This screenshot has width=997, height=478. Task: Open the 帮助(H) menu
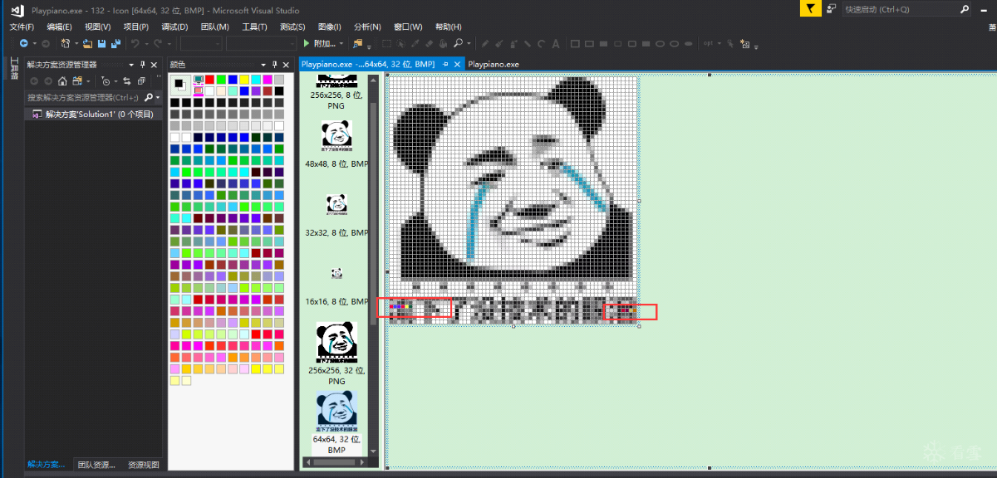pyautogui.click(x=449, y=27)
